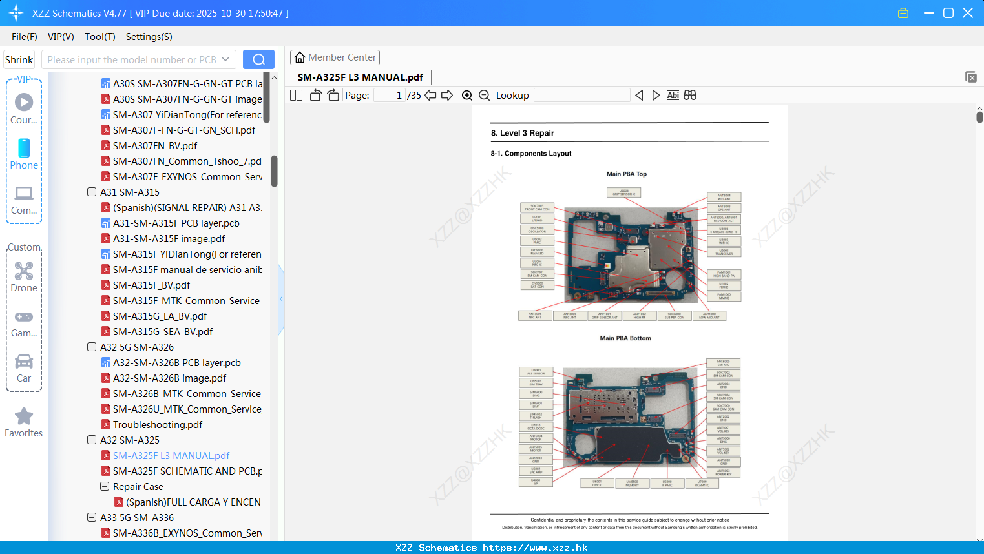The height and width of the screenshot is (554, 984).
Task: Collapse the A32 SM-A325 folder
Action: click(x=92, y=440)
